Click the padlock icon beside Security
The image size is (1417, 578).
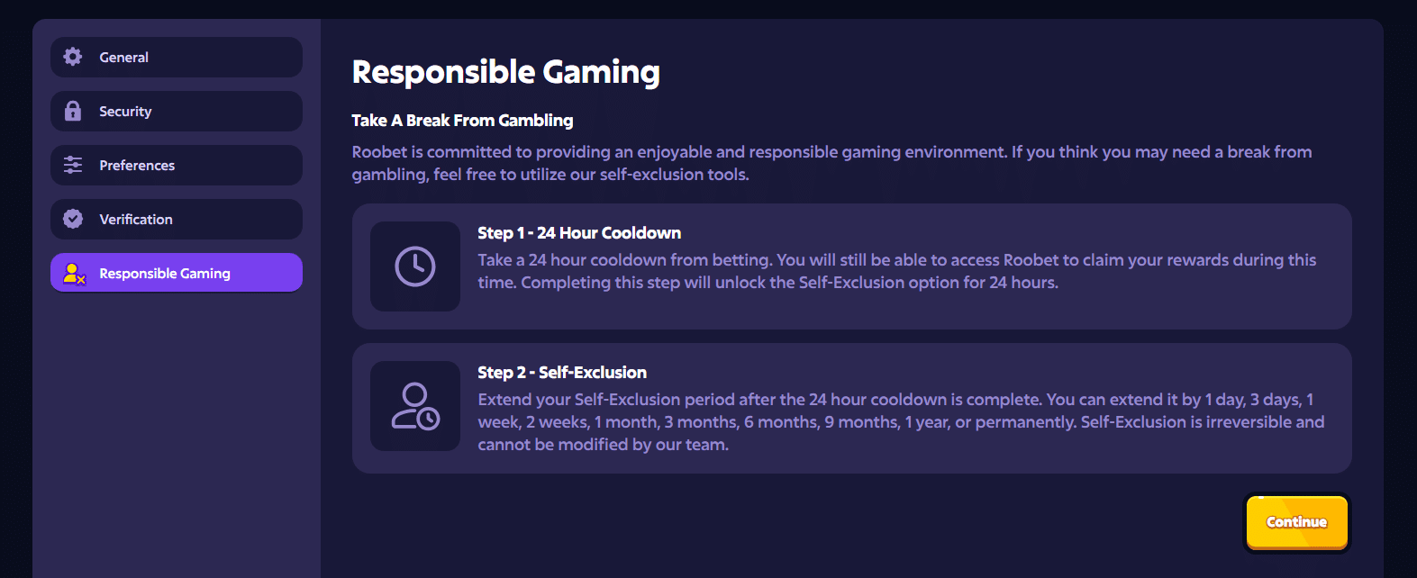click(72, 111)
